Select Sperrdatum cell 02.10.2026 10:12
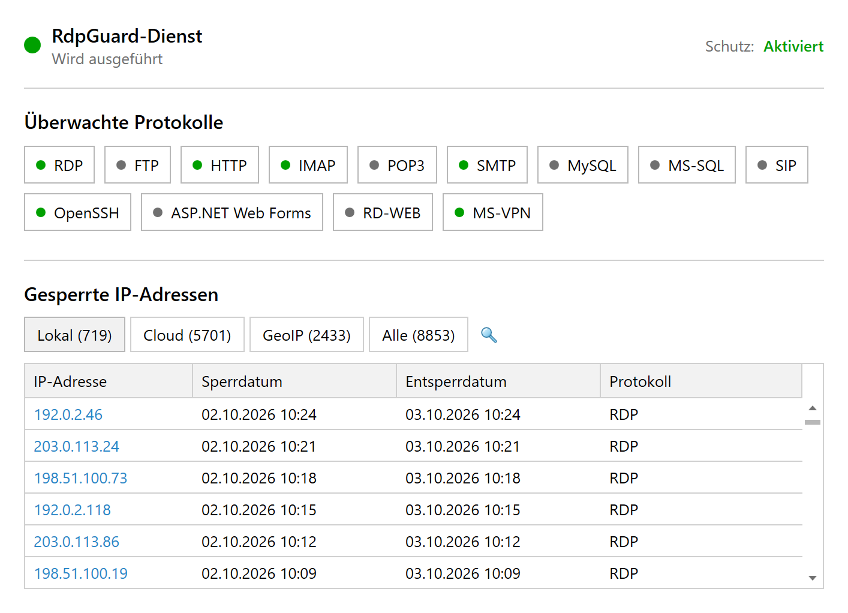Image resolution: width=848 pixels, height=613 pixels. (259, 542)
